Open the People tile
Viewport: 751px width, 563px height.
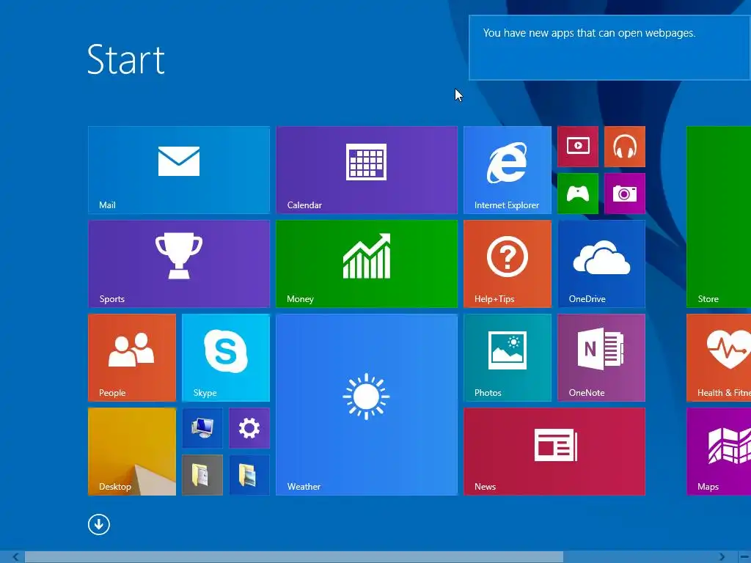point(132,357)
